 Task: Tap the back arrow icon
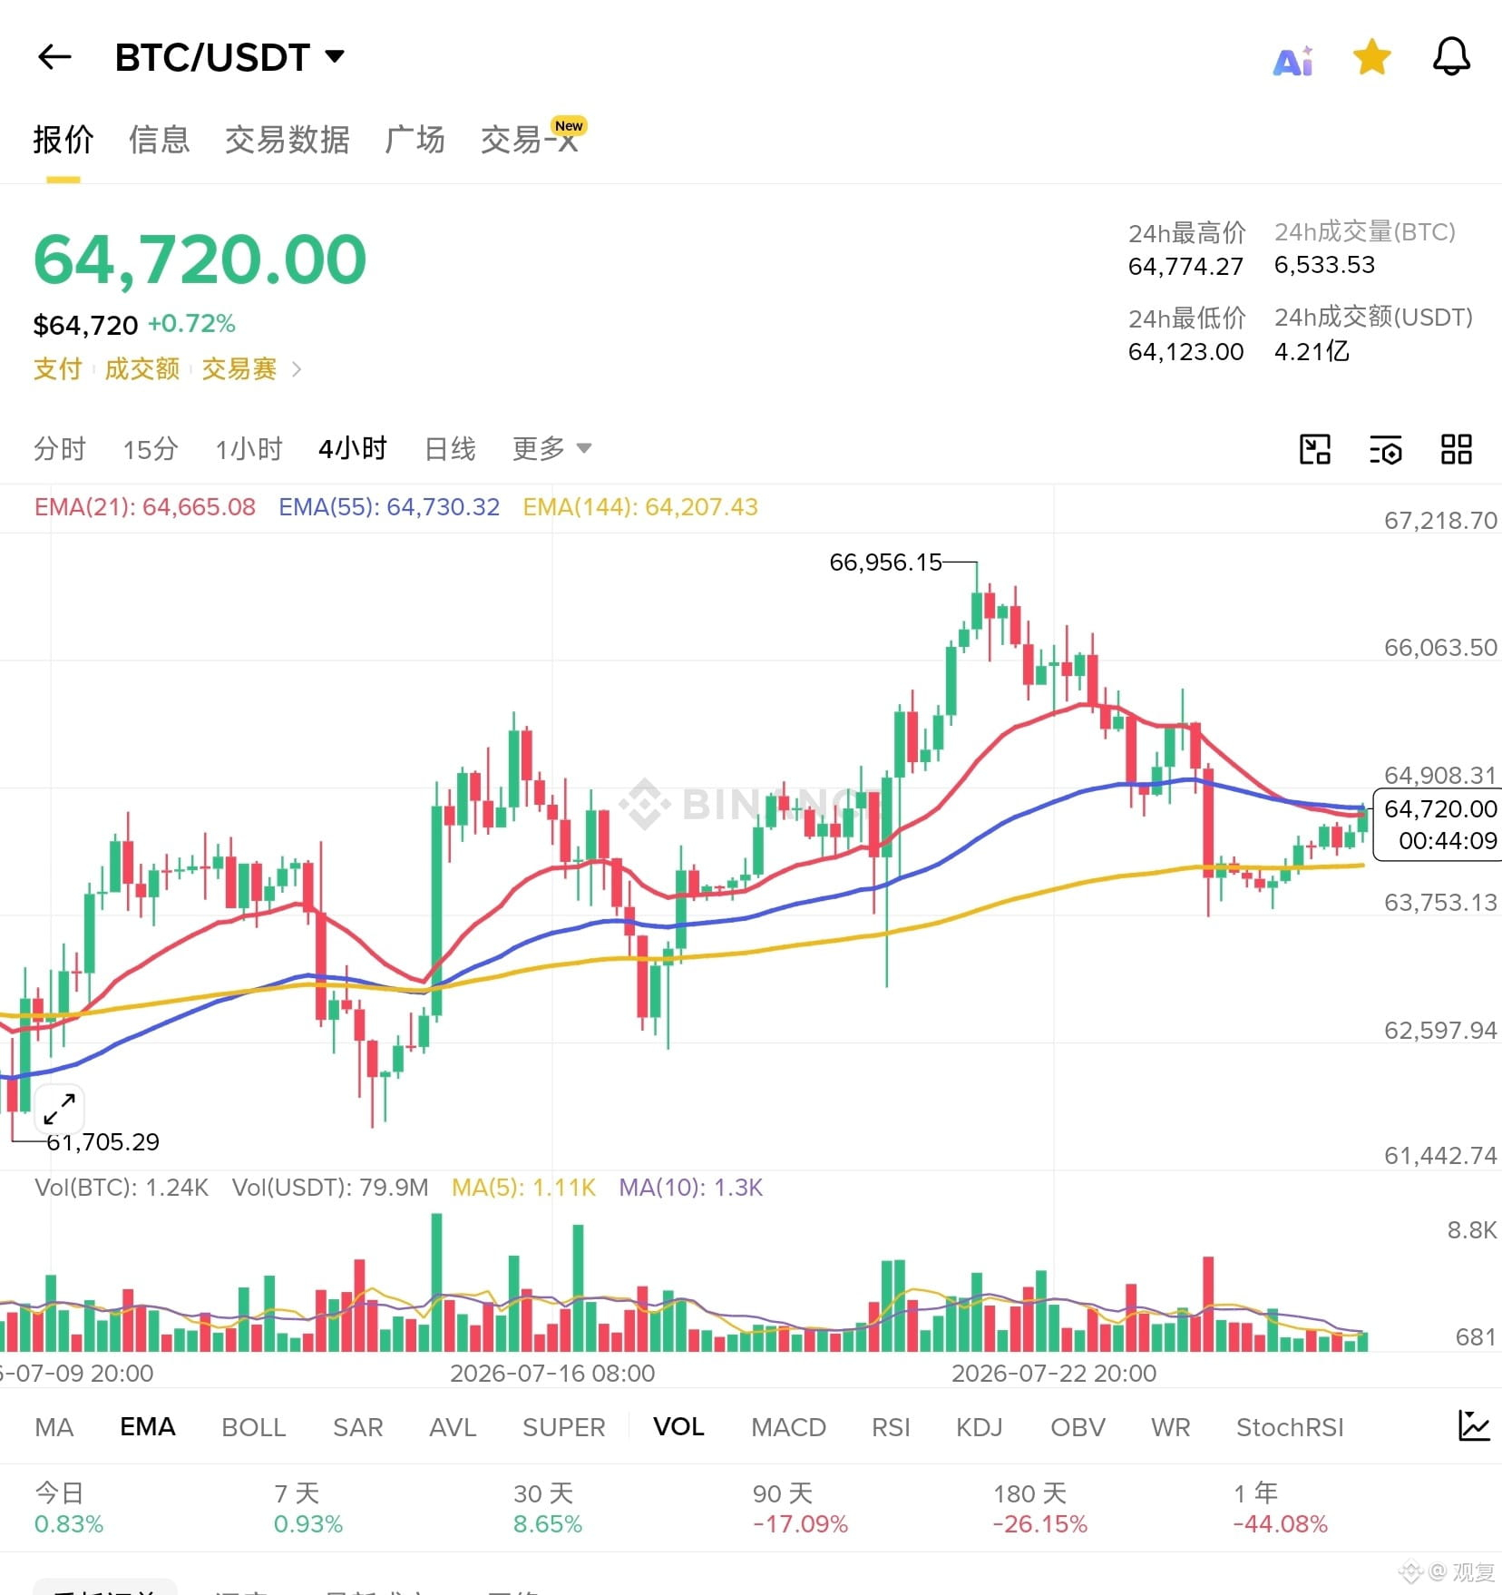(x=54, y=57)
